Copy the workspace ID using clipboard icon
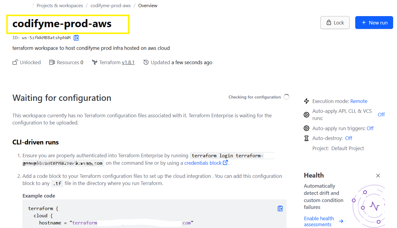The width and height of the screenshot is (397, 228). [x=76, y=38]
